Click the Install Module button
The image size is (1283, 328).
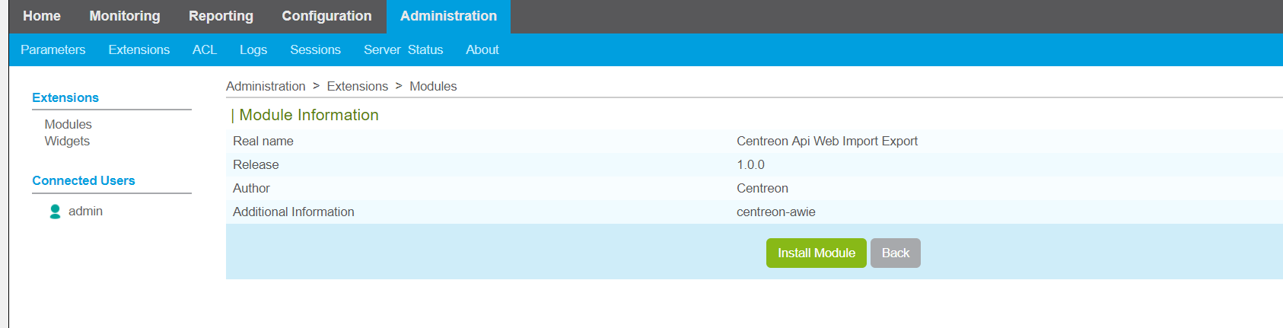(x=817, y=253)
